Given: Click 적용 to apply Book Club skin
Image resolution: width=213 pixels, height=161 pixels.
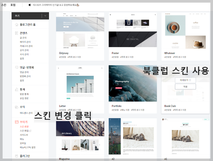Looking at the screenshot, I should 185,87.
